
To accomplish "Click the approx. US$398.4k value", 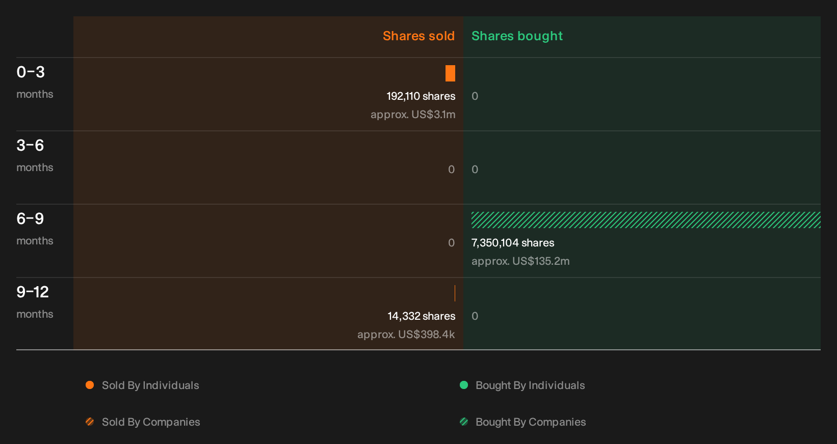I will pos(406,335).
